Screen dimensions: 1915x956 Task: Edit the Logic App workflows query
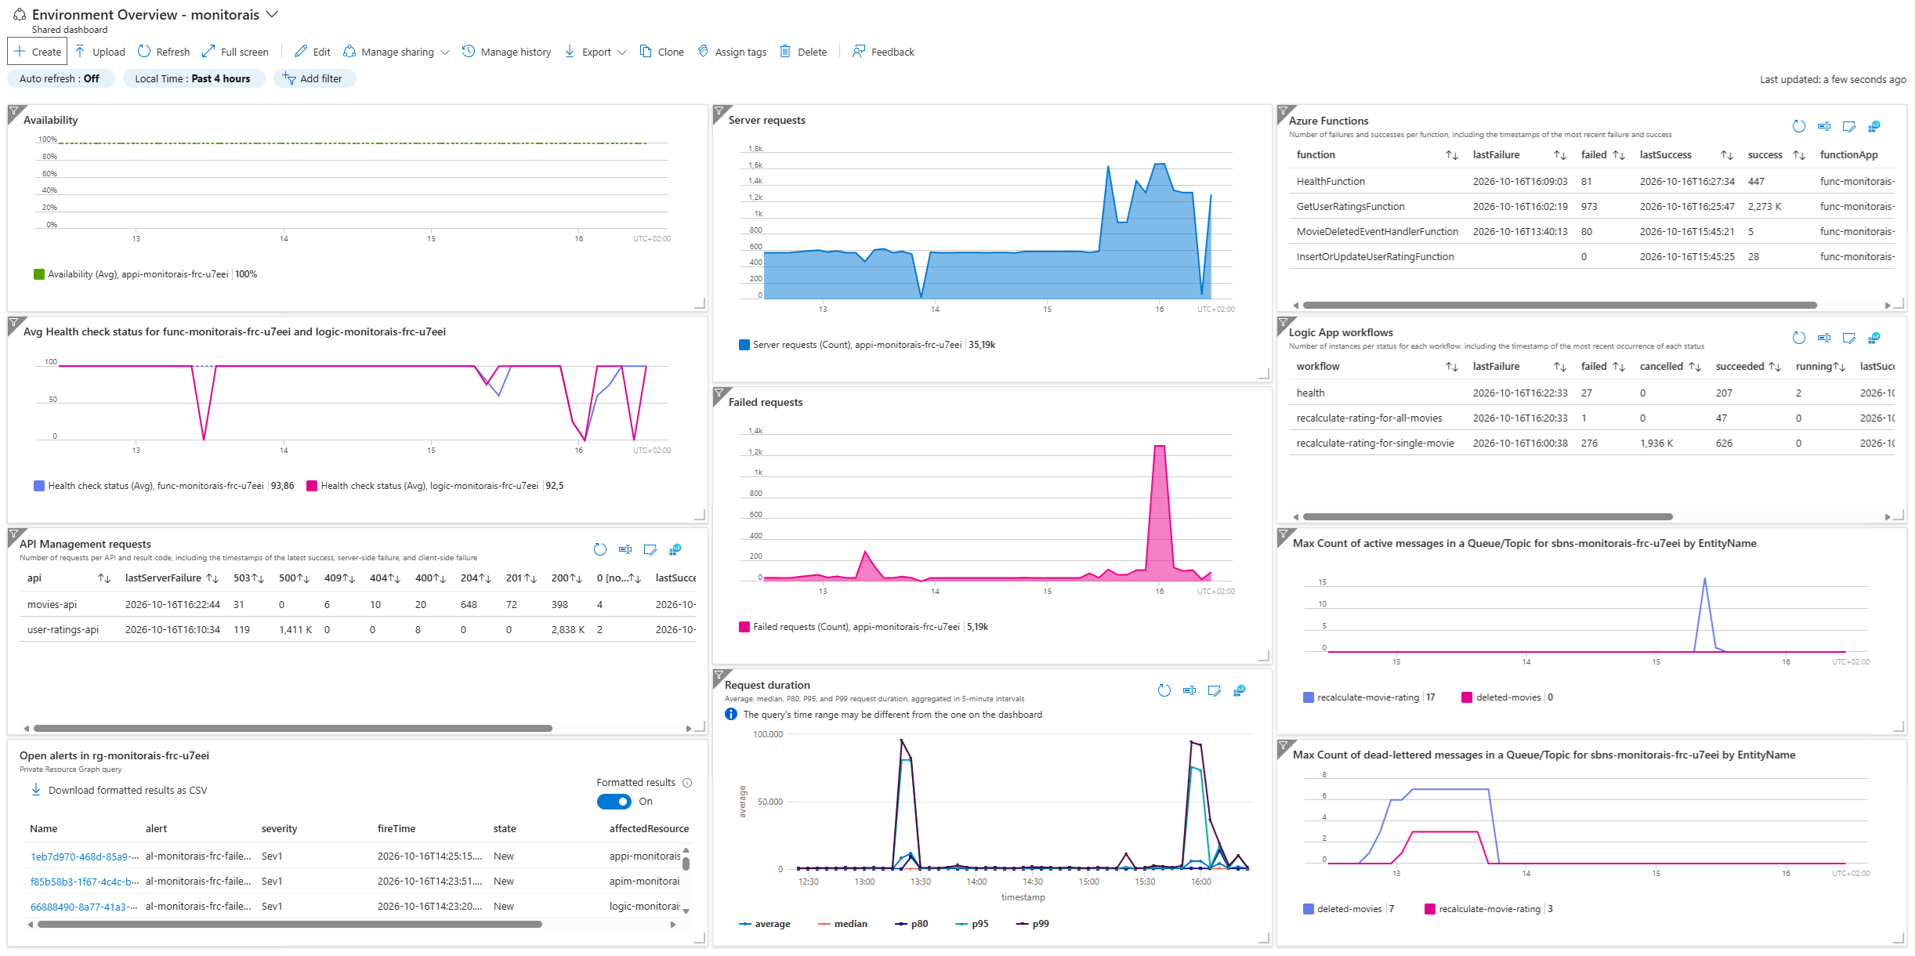[1849, 338]
